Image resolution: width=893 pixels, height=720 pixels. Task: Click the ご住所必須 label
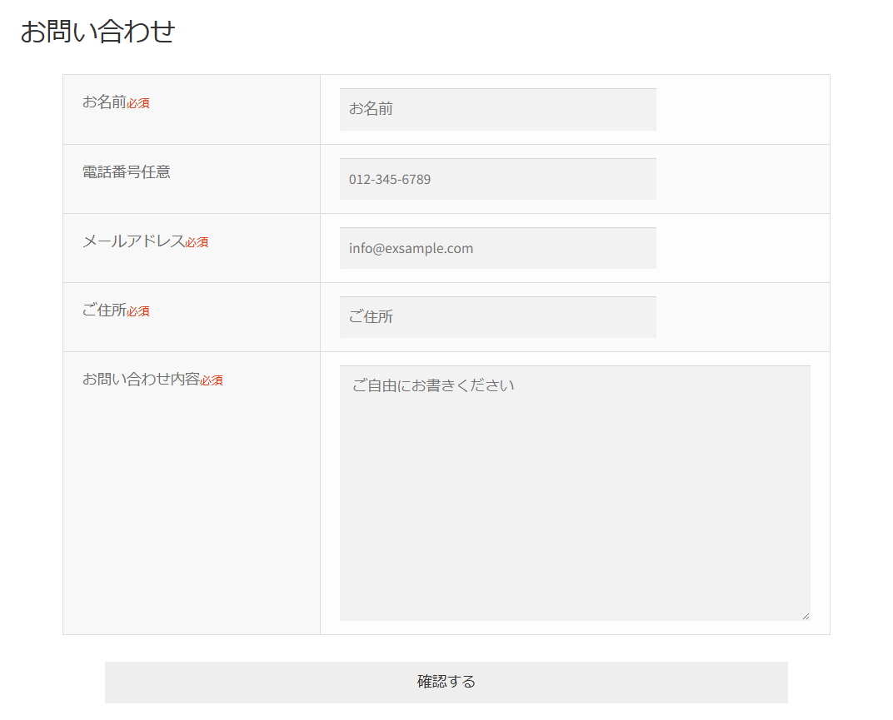(x=116, y=310)
